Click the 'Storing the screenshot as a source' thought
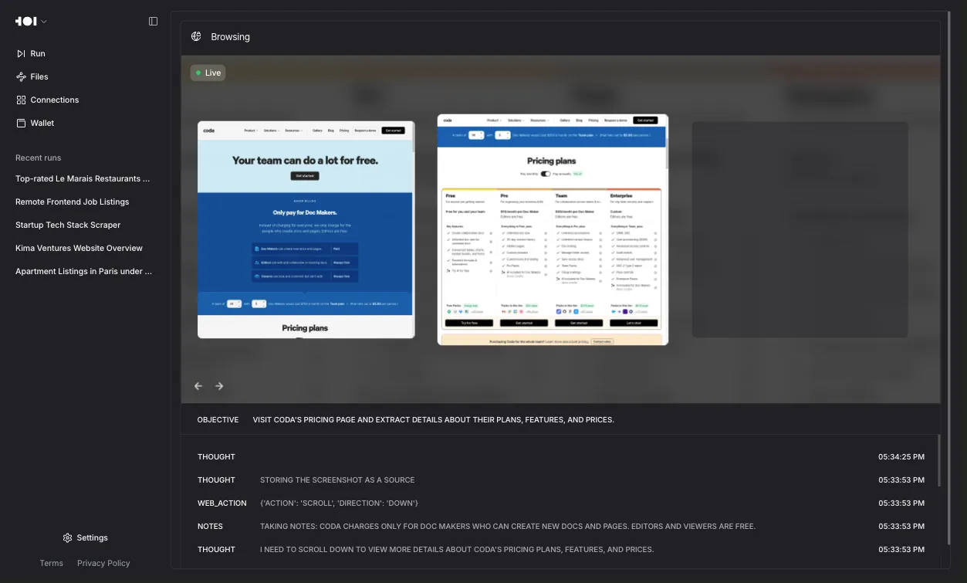Image resolution: width=967 pixels, height=583 pixels. coord(337,480)
